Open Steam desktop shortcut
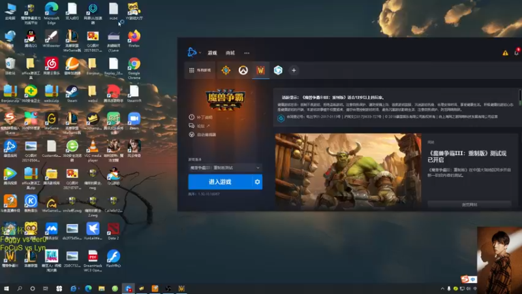Viewport: 522px width, 294px height. 72,93
